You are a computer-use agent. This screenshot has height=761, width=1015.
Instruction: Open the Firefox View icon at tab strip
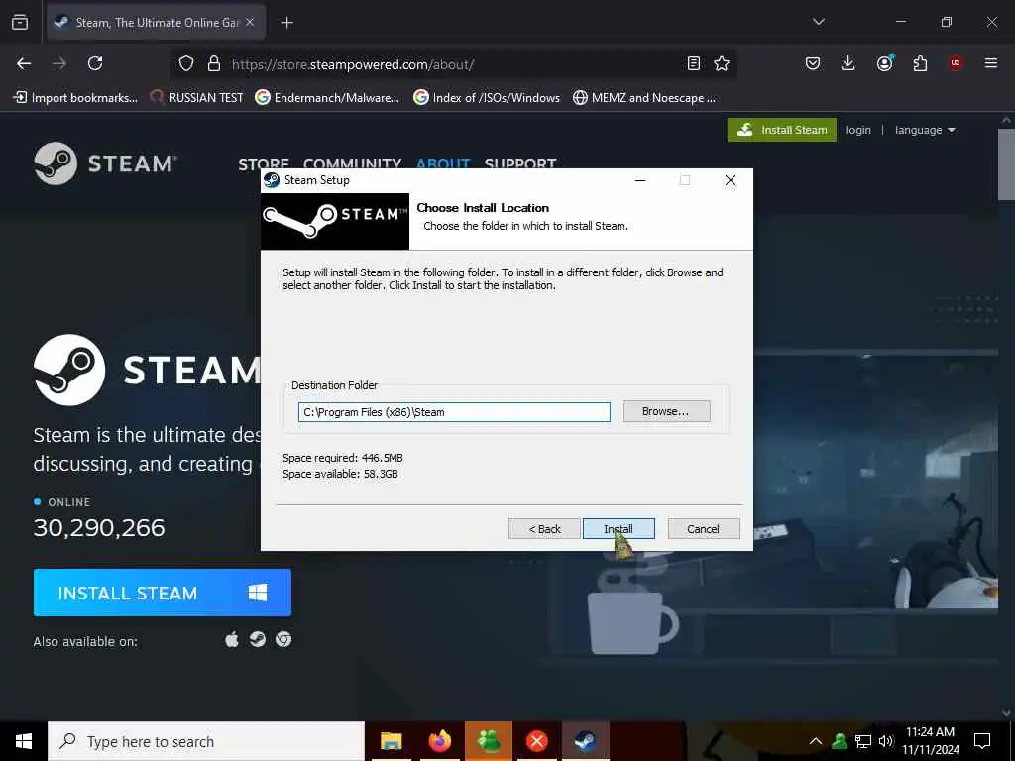(x=20, y=22)
